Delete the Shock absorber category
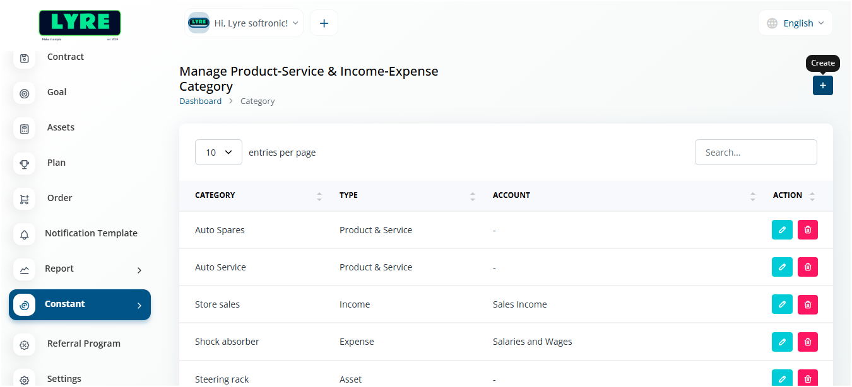The width and height of the screenshot is (852, 387). 807,342
